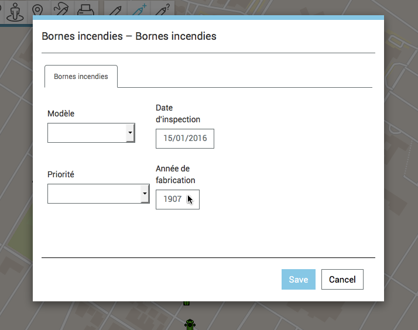Click the pencil with question mark tool
Viewport: 418px width, 330px height.
(x=163, y=9)
